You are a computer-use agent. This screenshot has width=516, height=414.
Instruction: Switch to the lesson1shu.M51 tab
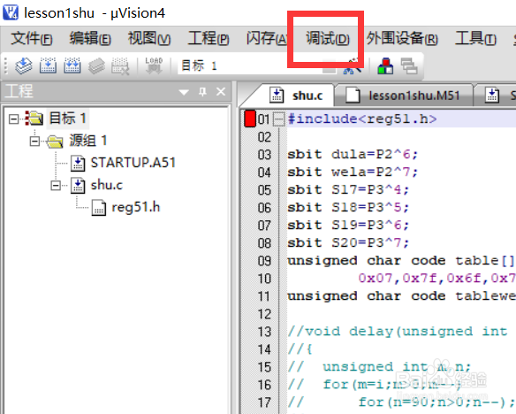[404, 96]
